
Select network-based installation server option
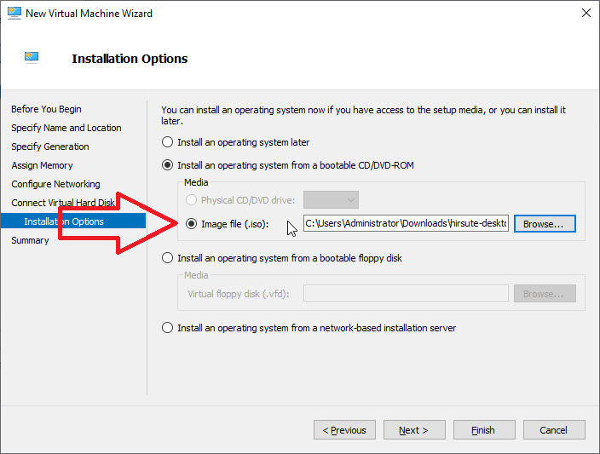[168, 328]
